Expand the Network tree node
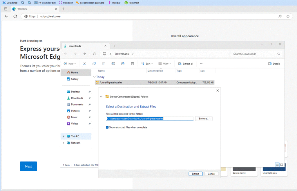 (x=64, y=143)
